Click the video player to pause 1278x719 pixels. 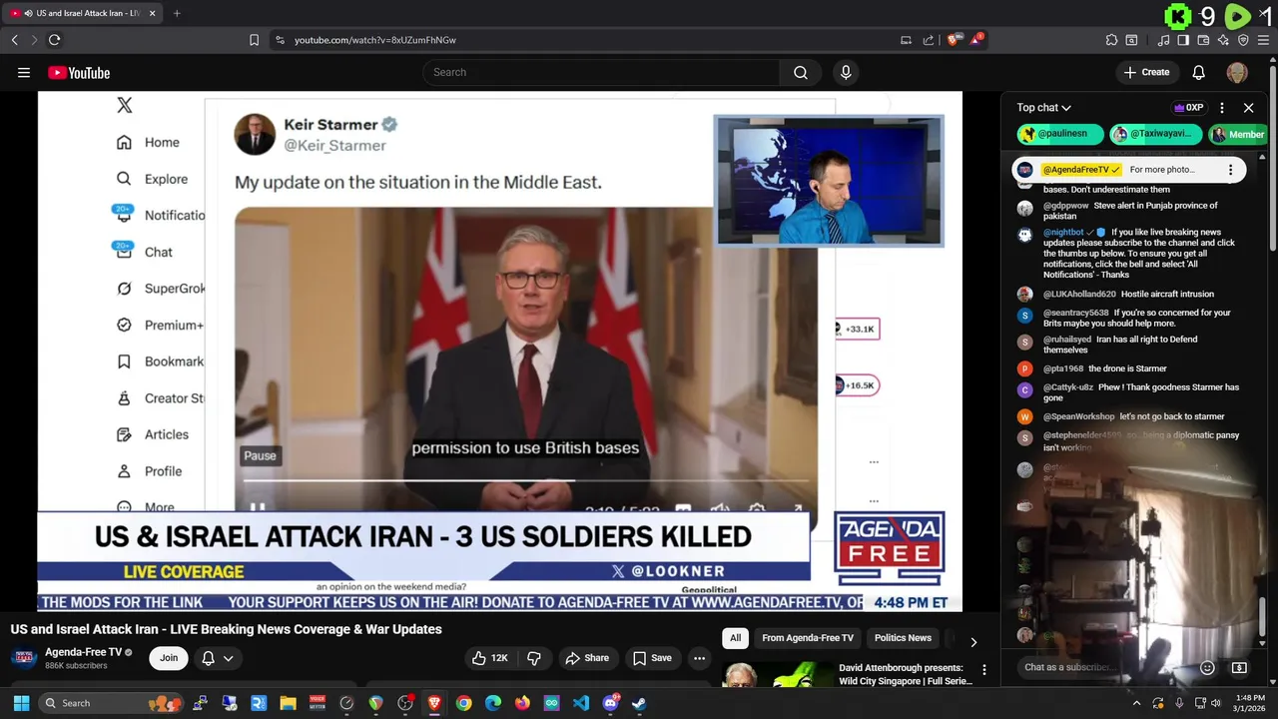tap(499, 350)
